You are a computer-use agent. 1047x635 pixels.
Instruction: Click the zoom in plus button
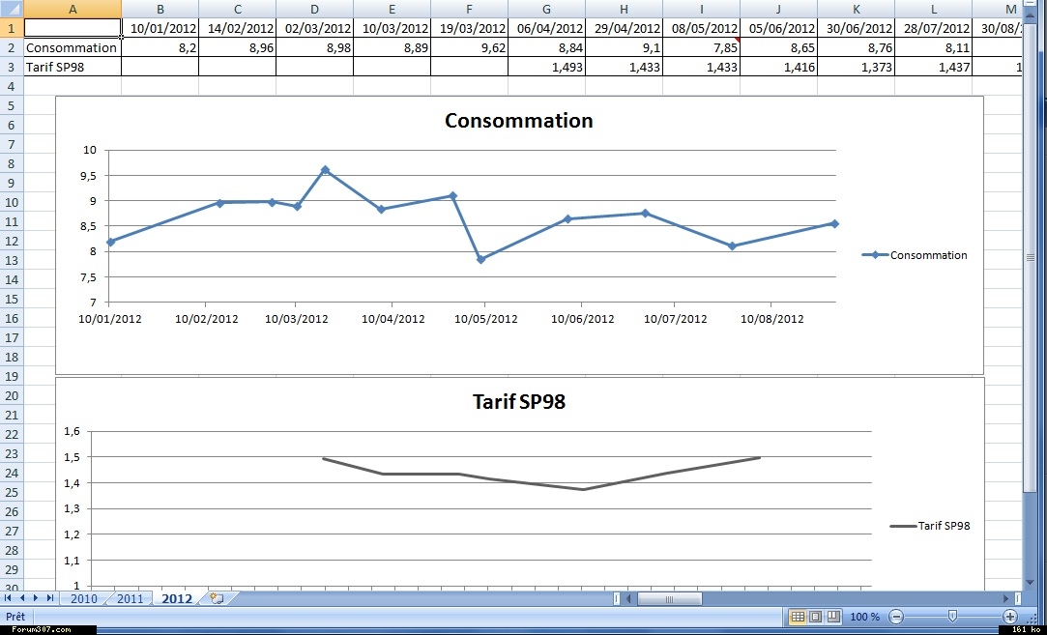click(x=1010, y=617)
